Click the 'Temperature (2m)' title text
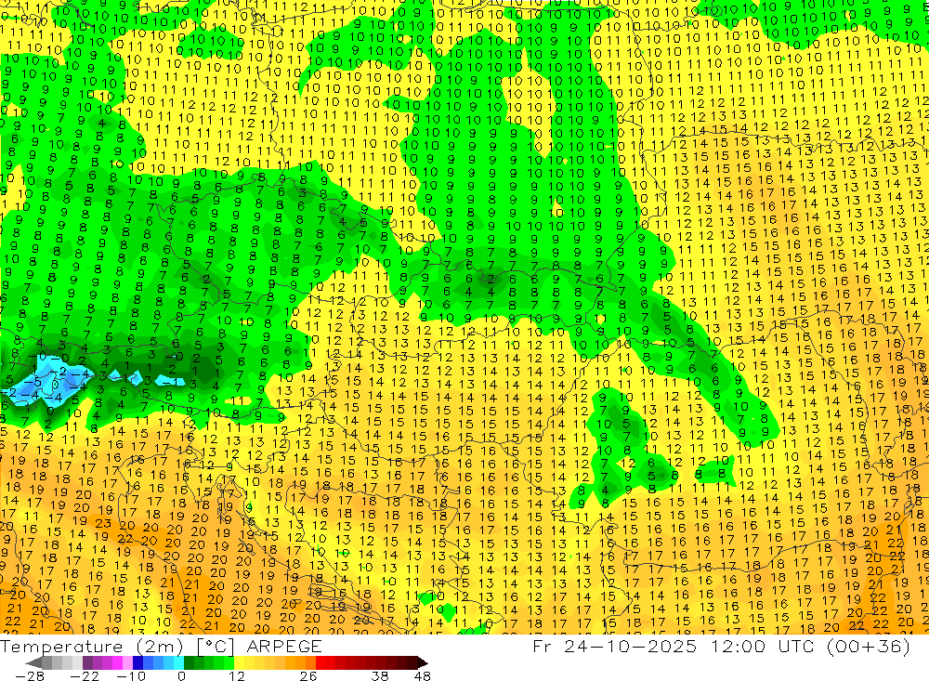This screenshot has height=681, width=929. 92,646
